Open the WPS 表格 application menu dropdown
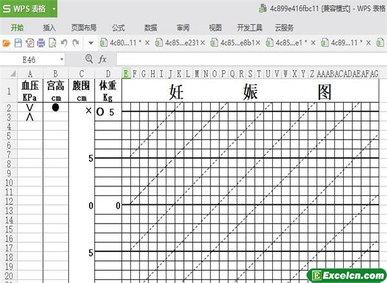 pos(54,9)
